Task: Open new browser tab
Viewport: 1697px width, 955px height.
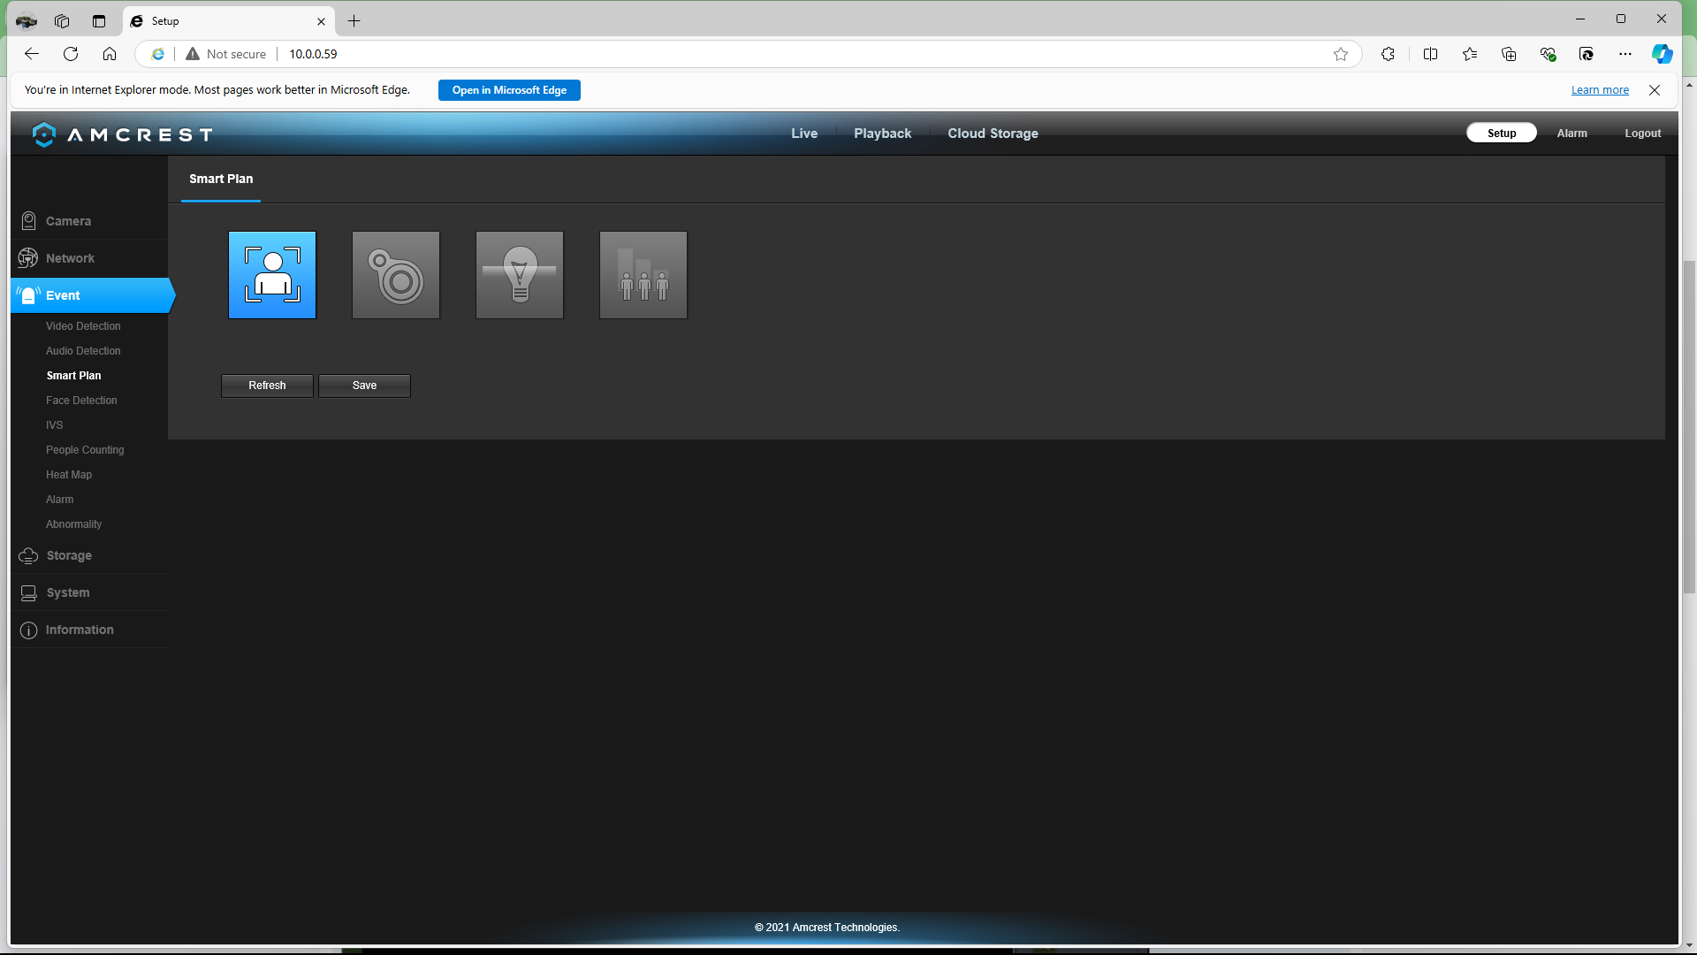Action: click(354, 21)
